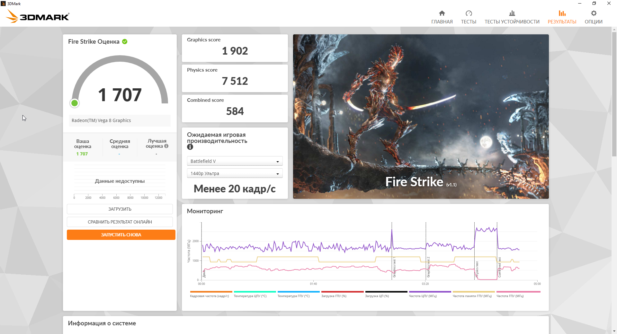Toggle Загрузка ЦП black legend swatch
The height and width of the screenshot is (334, 617).
(x=386, y=292)
